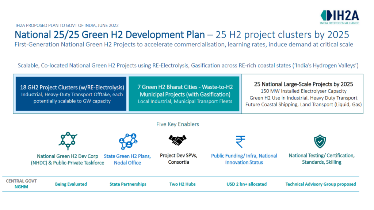The image size is (374, 210).
Task: Expand the Five Key Enablers section
Action: (x=178, y=124)
